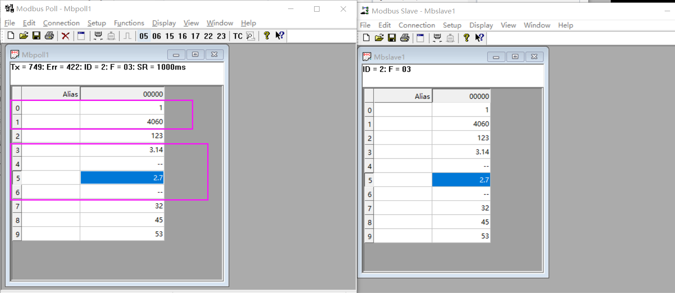Click 00000 column header in Mbslave1
This screenshot has height=293, width=675.
coord(461,96)
